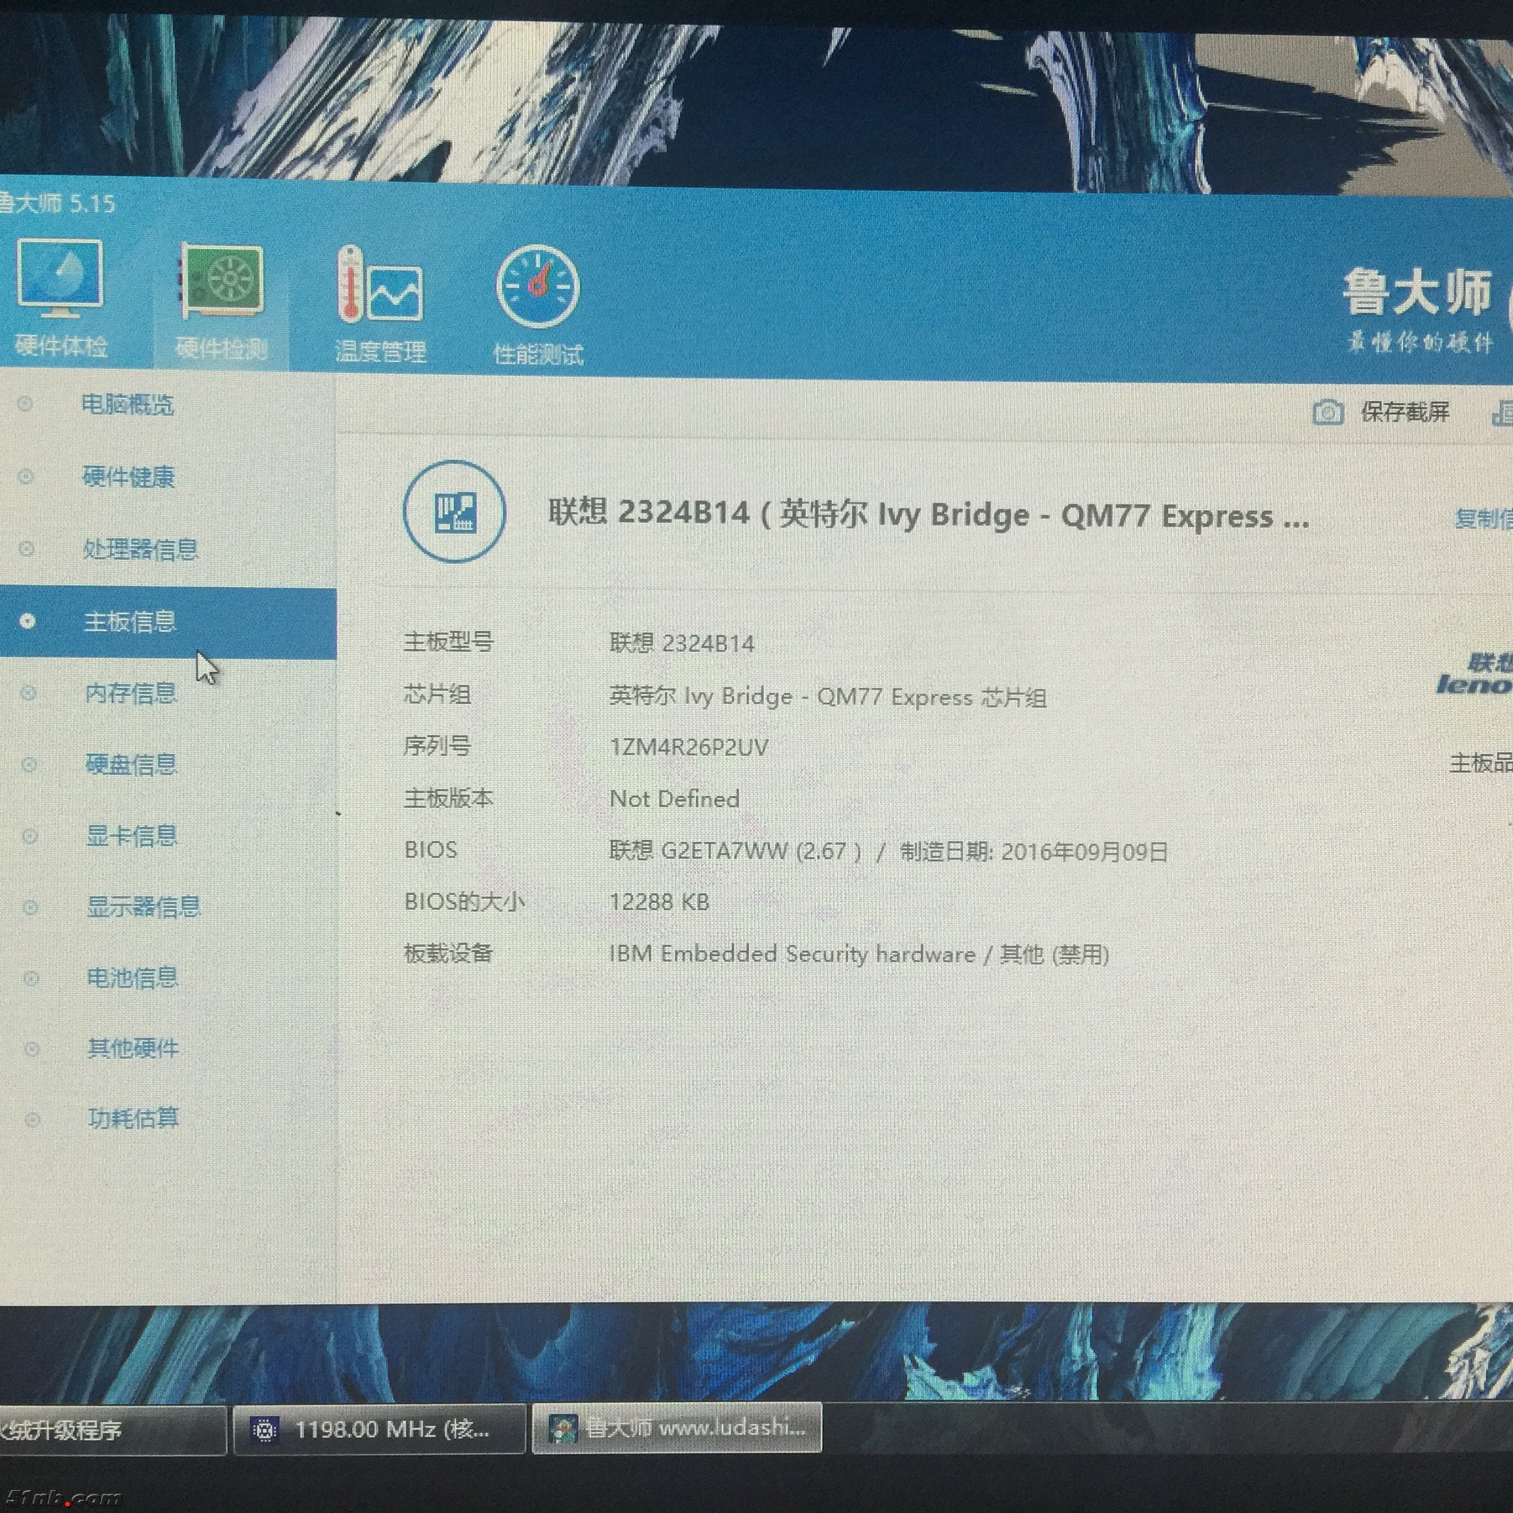Open the 内存信息 sidebar entry
The height and width of the screenshot is (1513, 1513).
tap(130, 693)
